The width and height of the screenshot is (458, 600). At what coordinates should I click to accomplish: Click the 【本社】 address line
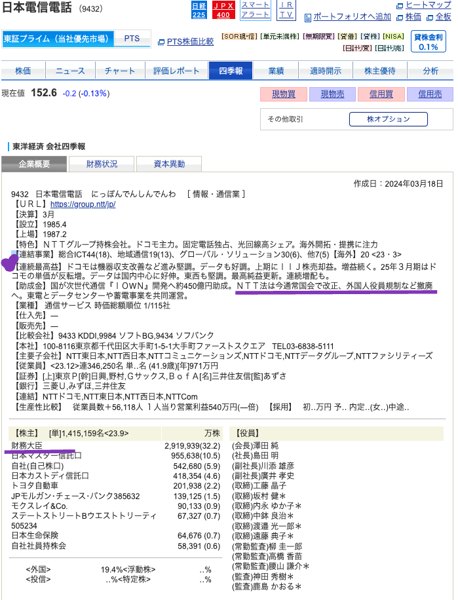point(174,347)
